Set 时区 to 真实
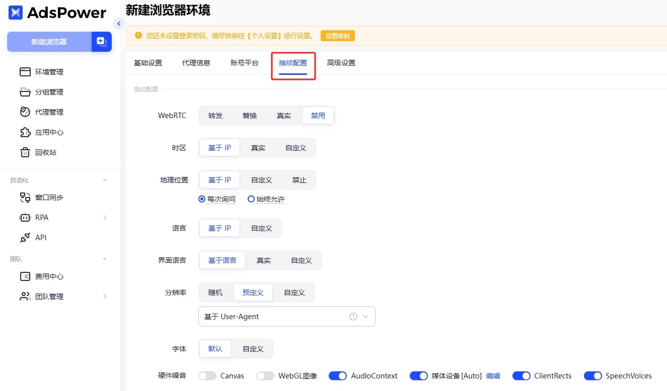Screen dimensions: 667x391 [x=258, y=148]
